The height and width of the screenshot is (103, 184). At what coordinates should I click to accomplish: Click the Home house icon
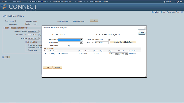tap(164, 2)
